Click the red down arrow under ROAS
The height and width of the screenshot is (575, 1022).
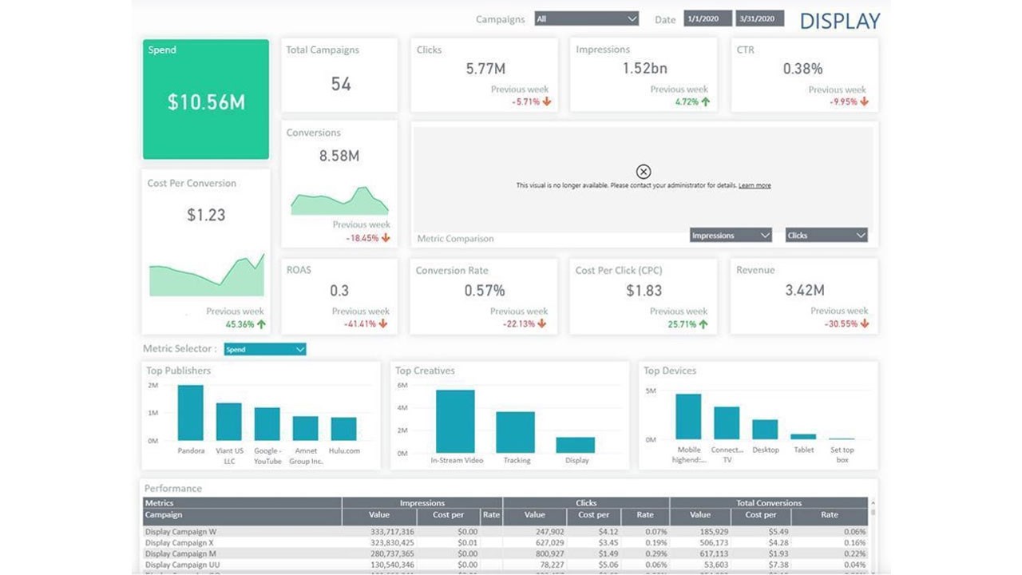[x=383, y=324]
